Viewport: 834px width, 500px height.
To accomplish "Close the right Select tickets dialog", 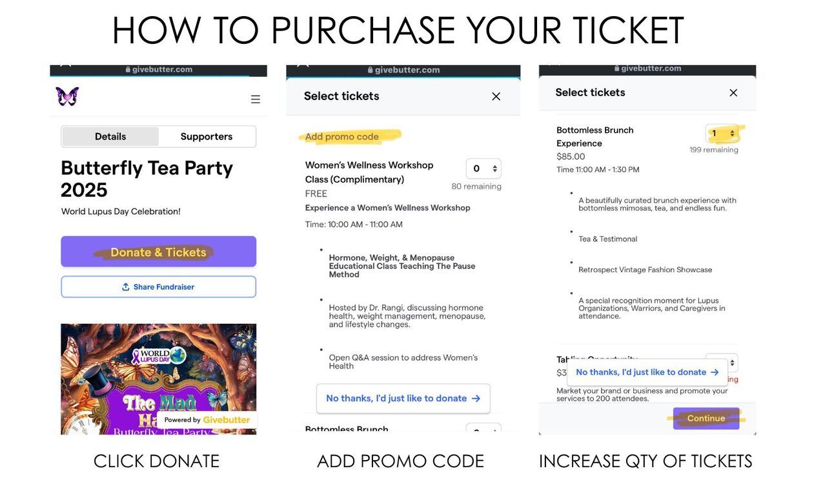I will (x=733, y=93).
